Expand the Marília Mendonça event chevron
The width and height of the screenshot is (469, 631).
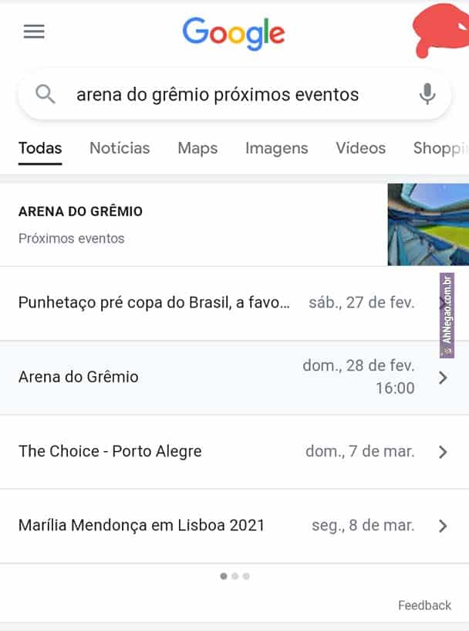(x=443, y=526)
